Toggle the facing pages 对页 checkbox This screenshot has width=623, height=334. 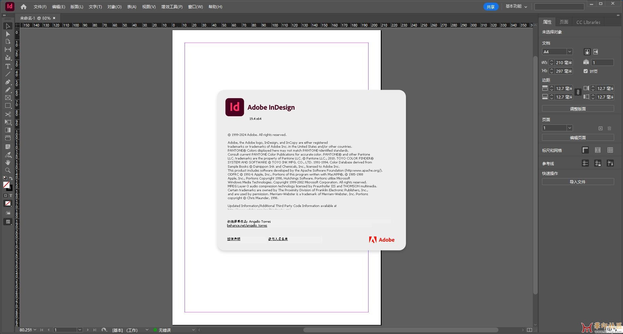(x=586, y=71)
